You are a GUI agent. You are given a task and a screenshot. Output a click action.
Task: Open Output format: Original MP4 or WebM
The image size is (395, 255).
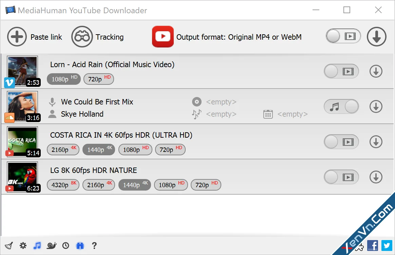[x=239, y=37]
